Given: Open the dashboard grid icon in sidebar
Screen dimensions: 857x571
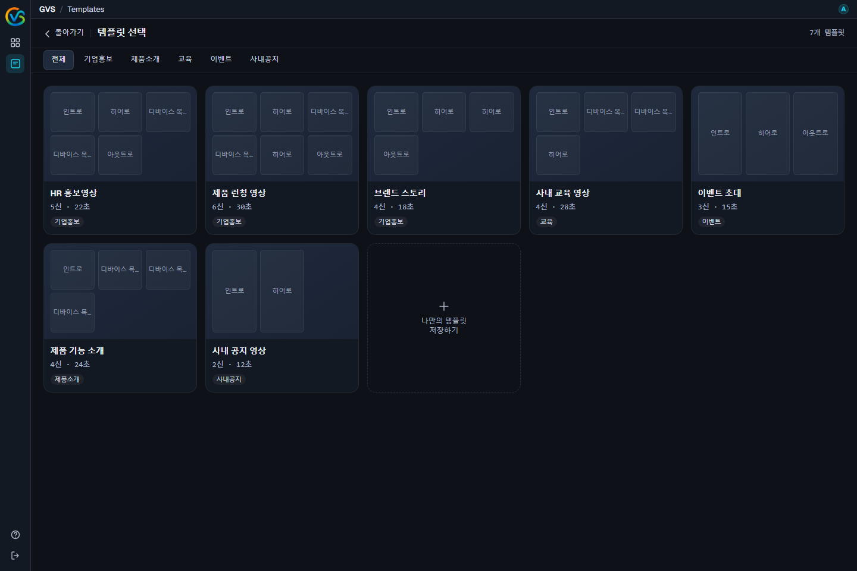Looking at the screenshot, I should tap(15, 43).
